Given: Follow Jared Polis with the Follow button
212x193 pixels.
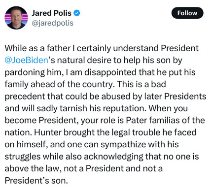Looking at the screenshot, I should tap(187, 13).
